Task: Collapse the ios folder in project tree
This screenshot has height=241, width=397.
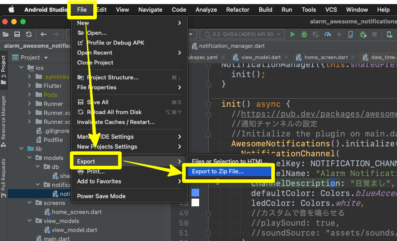Action: 22,68
